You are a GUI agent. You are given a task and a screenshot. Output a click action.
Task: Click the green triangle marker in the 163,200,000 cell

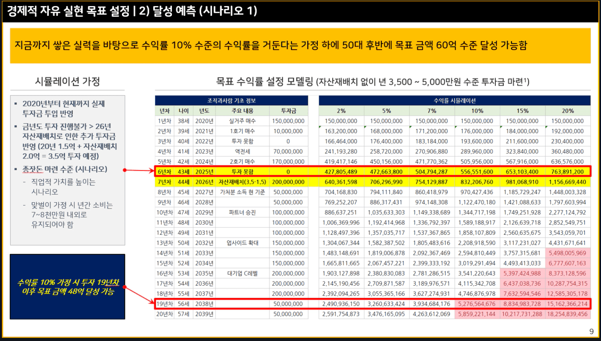[x=320, y=127]
